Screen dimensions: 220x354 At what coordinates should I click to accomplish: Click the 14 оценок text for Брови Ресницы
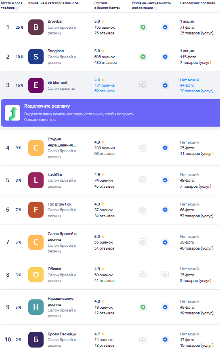[104, 340]
